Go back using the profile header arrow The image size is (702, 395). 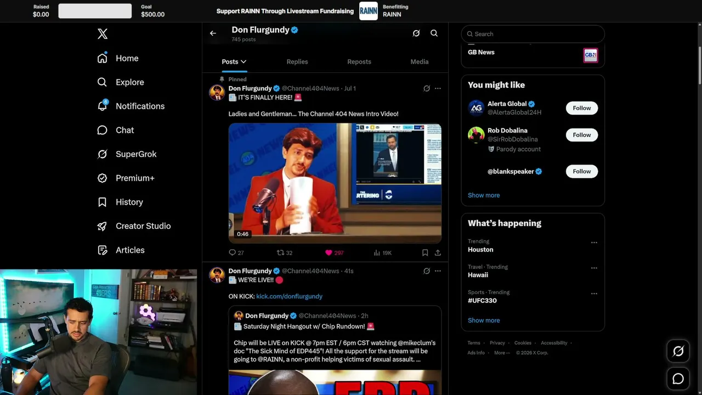[x=213, y=33]
